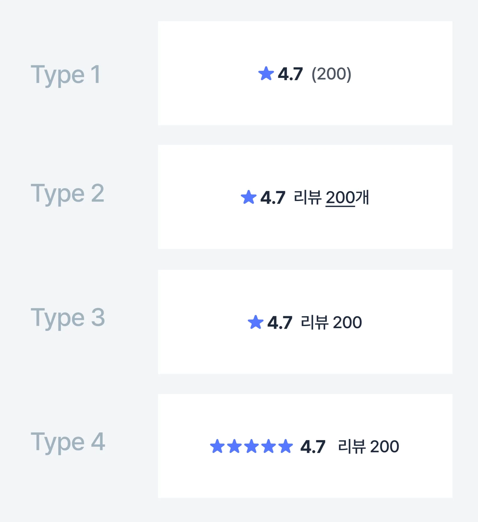Click the 4.7 score in Type 3 card
Screen dimensions: 478x522
(280, 322)
